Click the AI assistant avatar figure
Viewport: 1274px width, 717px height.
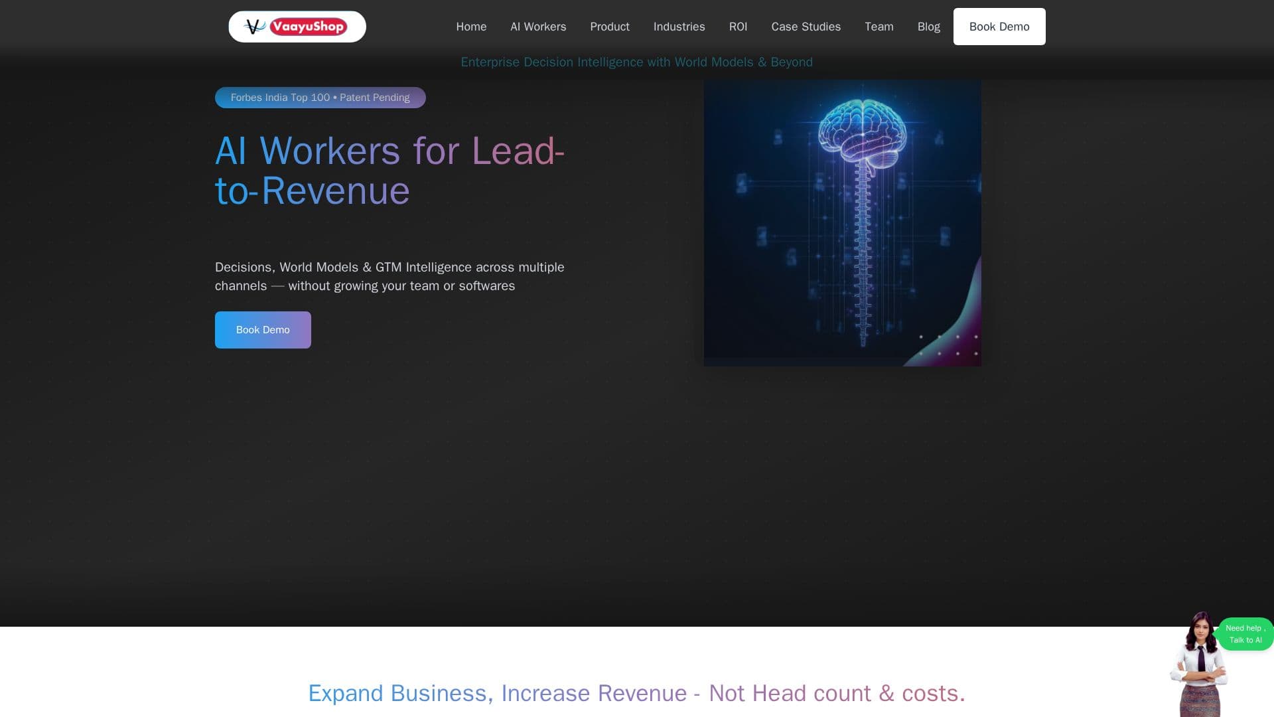[x=1198, y=665]
